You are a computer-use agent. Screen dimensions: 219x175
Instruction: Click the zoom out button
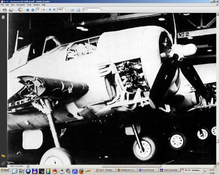50,10
